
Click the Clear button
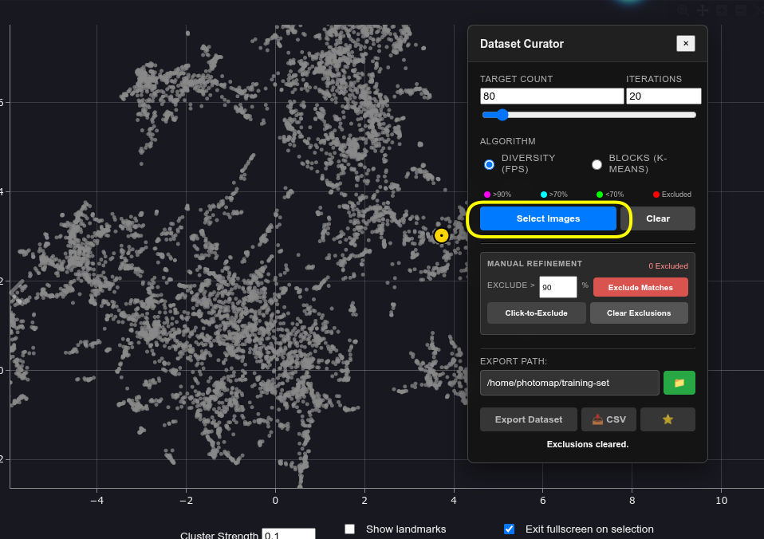tap(657, 218)
